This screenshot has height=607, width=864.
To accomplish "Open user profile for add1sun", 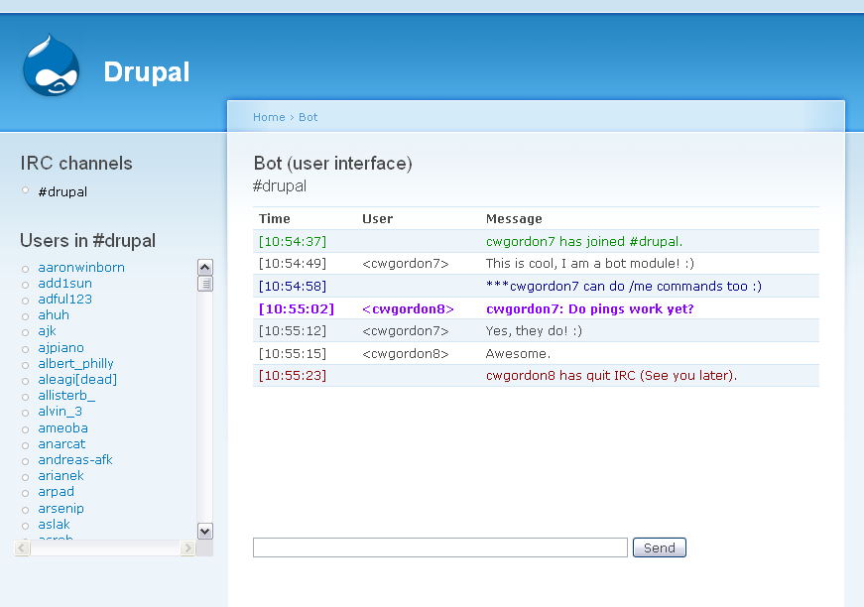I will pyautogui.click(x=62, y=284).
